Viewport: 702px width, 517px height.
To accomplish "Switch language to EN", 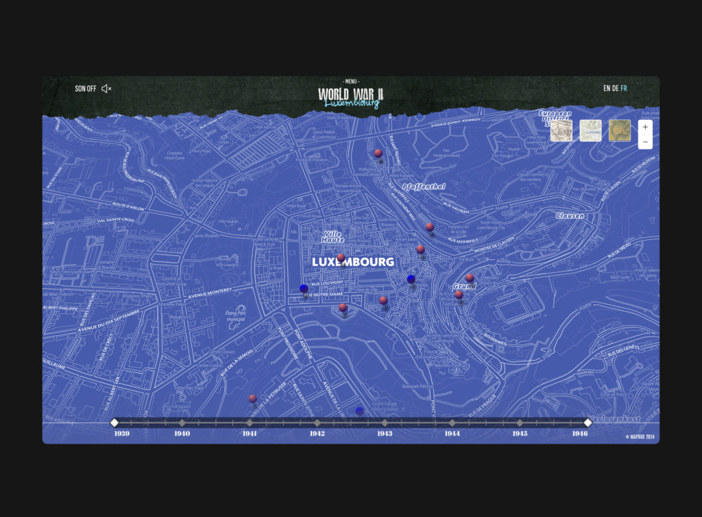I will (607, 88).
